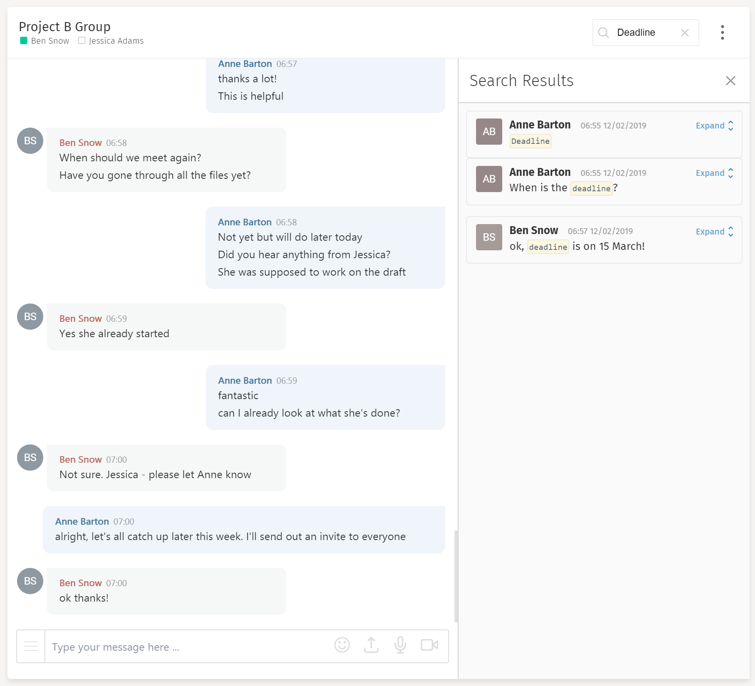Click Ben Snow's BS avatar in the chat
755x686 pixels.
coord(30,141)
